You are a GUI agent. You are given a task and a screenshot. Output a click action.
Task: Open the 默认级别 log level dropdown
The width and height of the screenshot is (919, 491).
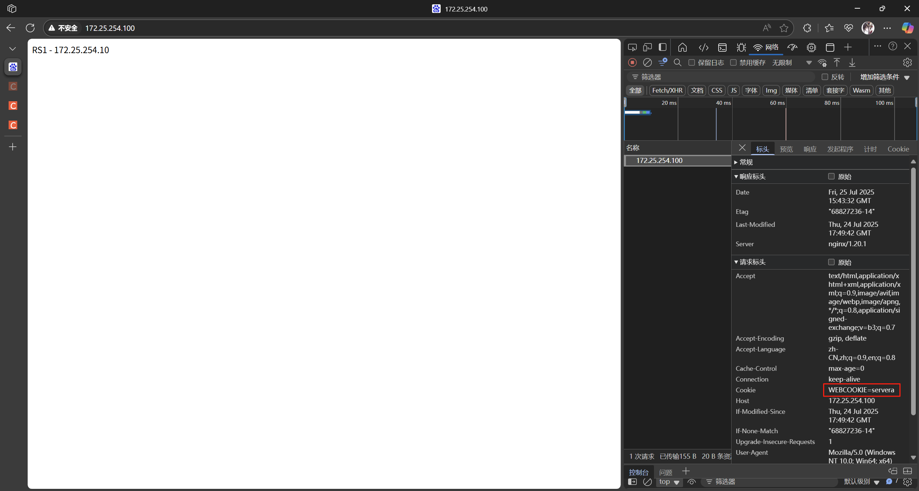[x=861, y=482]
